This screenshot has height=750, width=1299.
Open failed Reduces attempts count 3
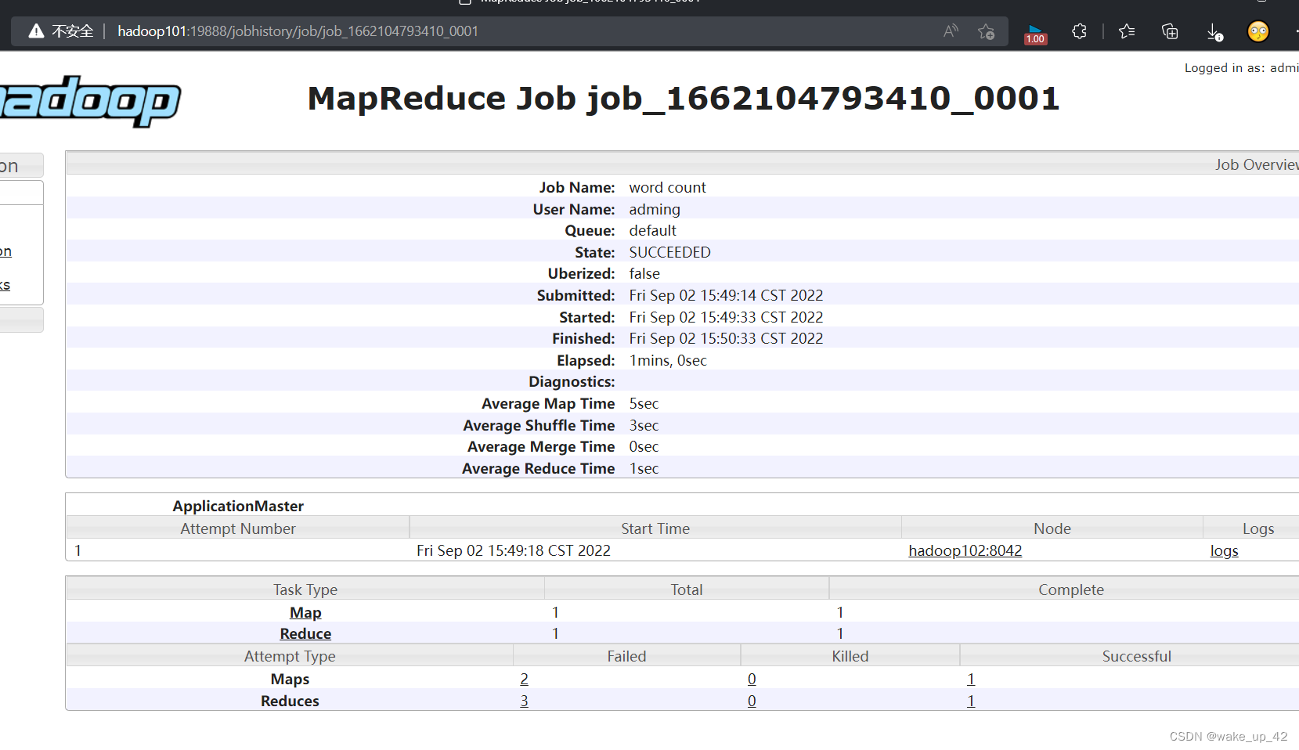click(524, 701)
